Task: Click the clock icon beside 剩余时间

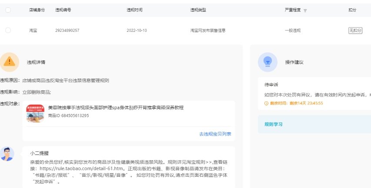Action: 266,103
